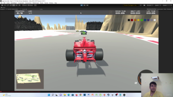The image size is (173, 97).
Task: Expand the Gizmos dropdown arrow
Action: pyautogui.click(x=172, y=9)
